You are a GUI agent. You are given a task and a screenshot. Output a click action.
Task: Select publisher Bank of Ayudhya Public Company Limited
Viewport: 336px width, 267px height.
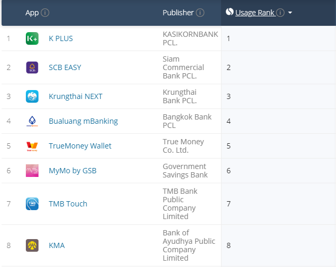tap(189, 245)
